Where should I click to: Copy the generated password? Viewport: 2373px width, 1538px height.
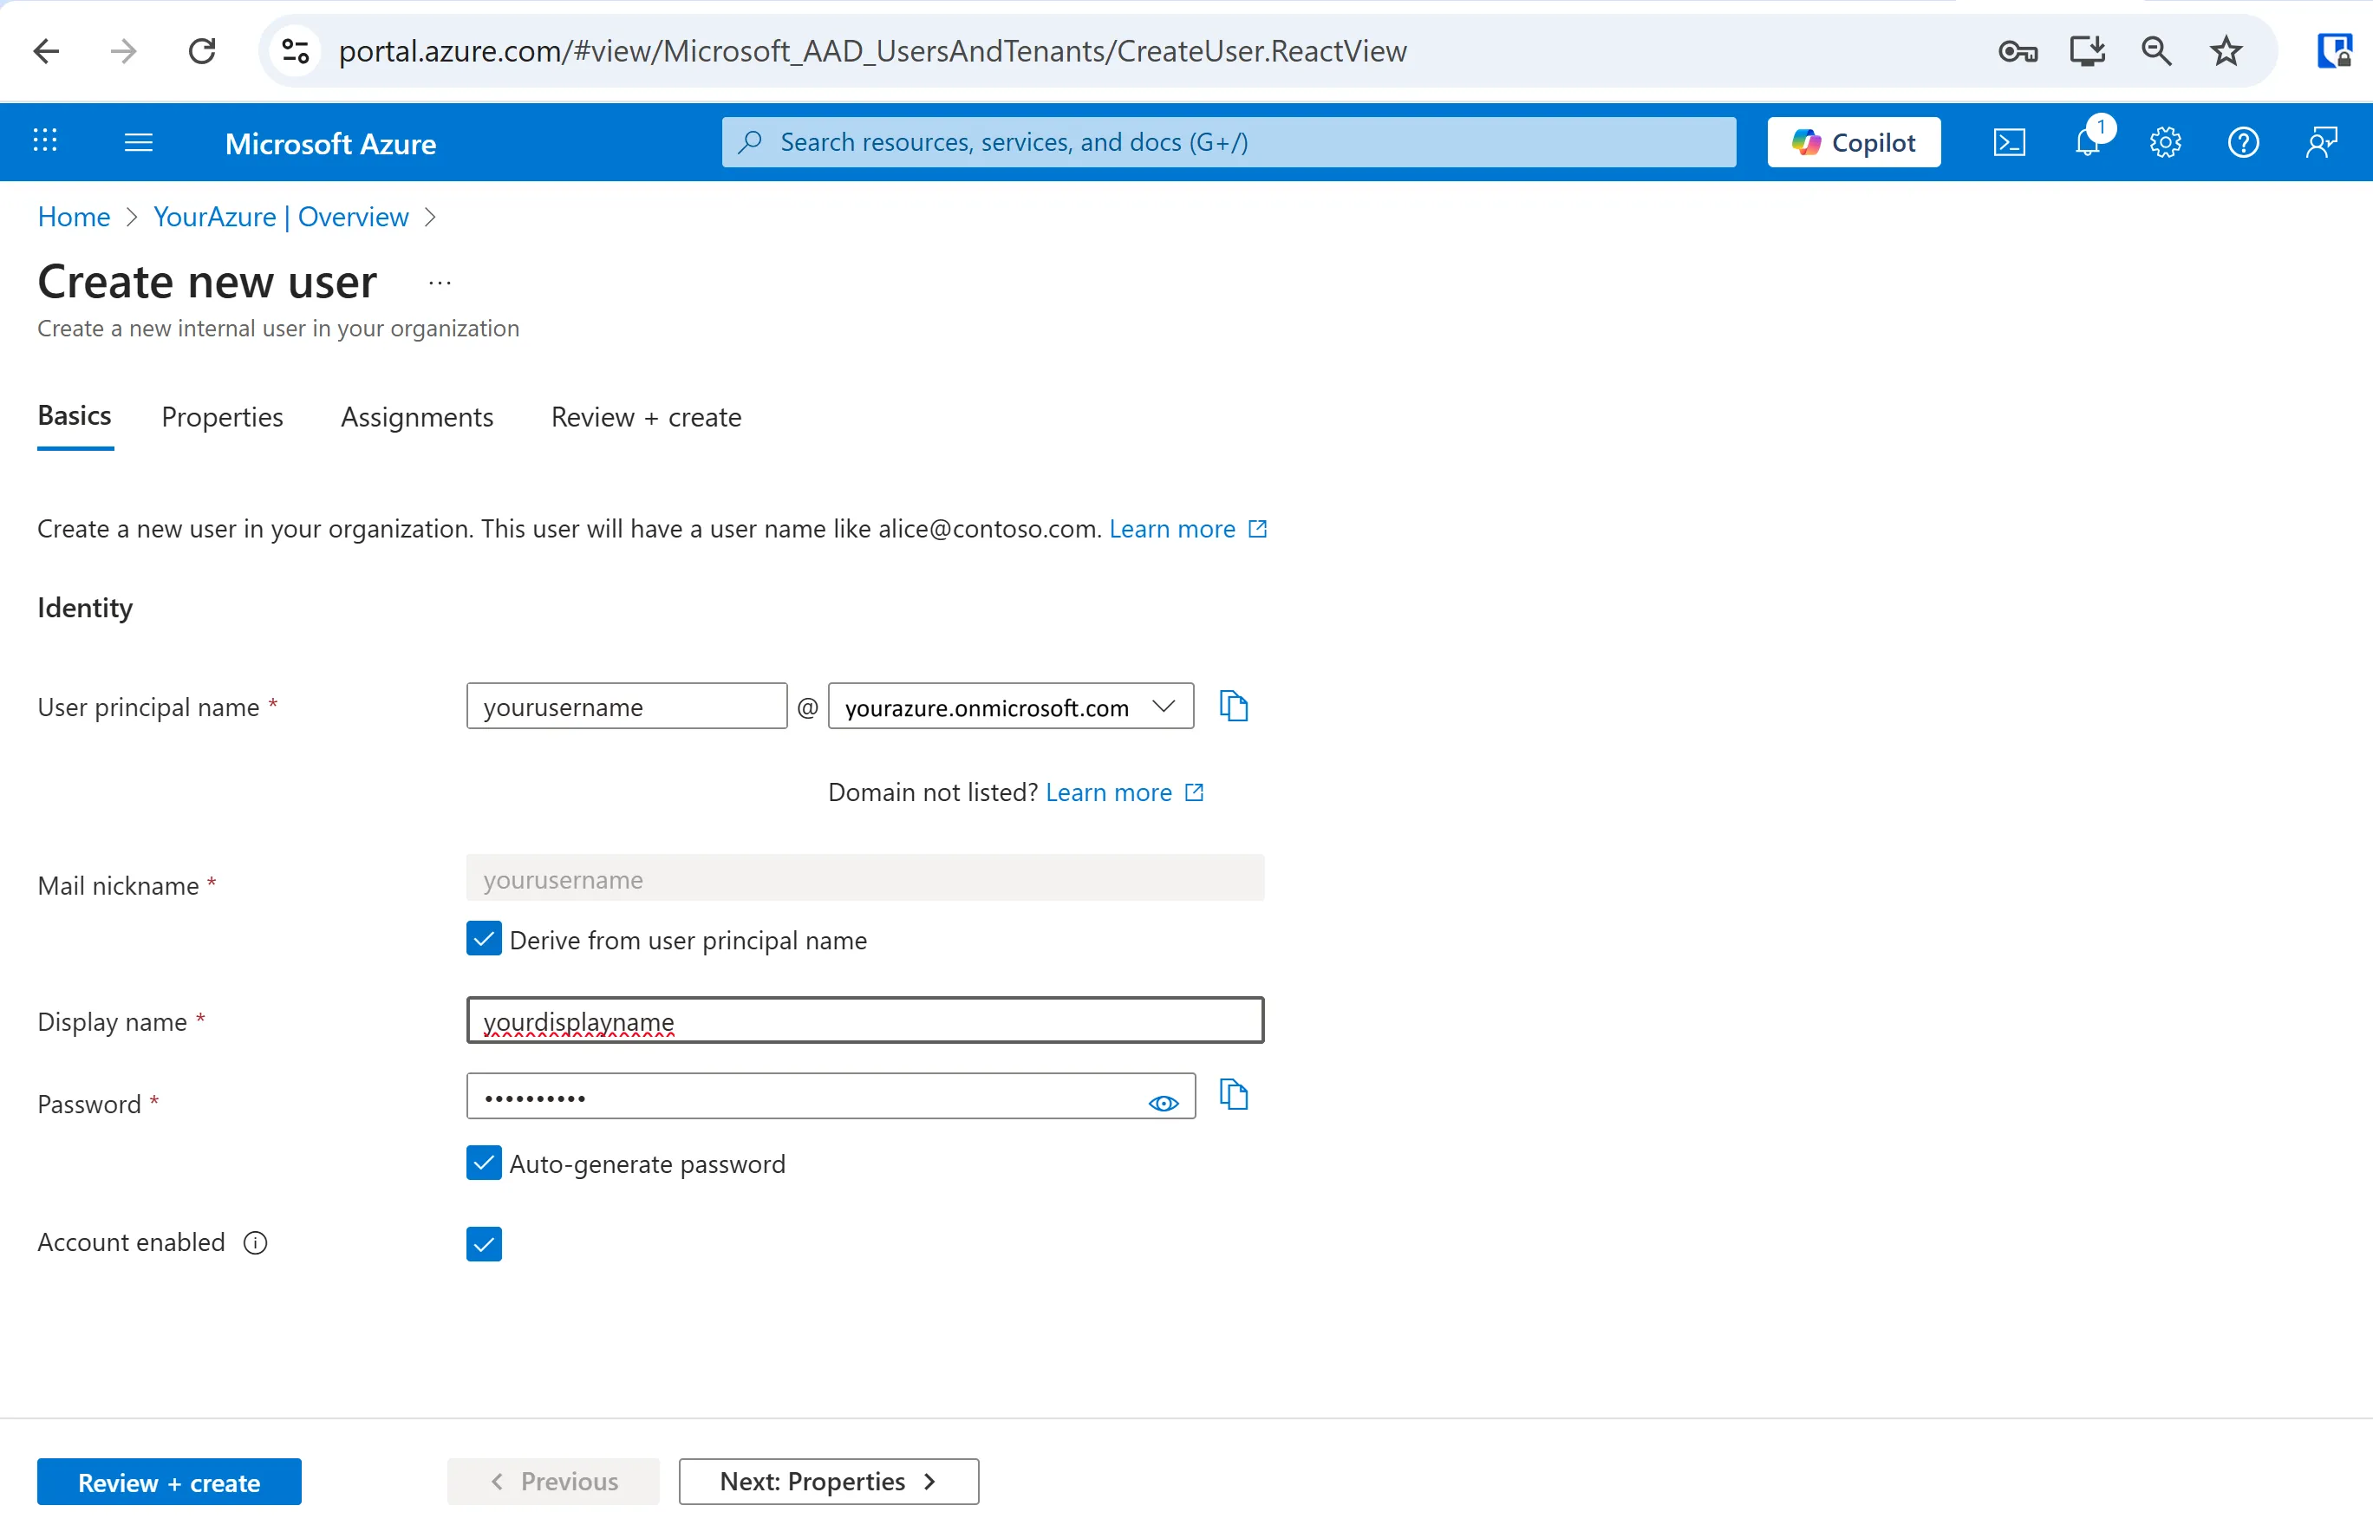tap(1234, 1094)
